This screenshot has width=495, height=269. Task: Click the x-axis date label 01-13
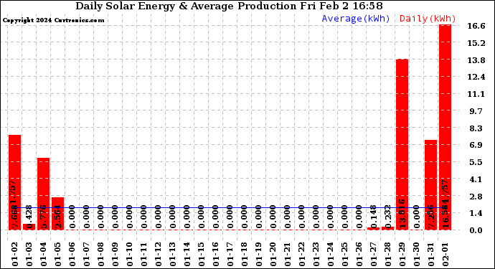173,255
